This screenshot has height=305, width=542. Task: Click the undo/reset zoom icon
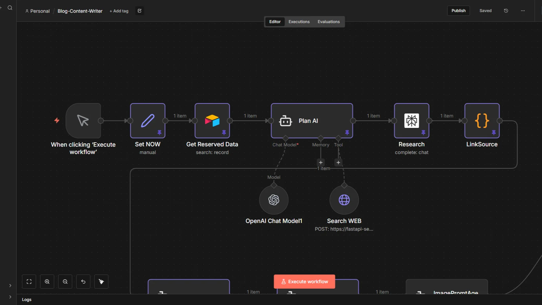point(83,282)
